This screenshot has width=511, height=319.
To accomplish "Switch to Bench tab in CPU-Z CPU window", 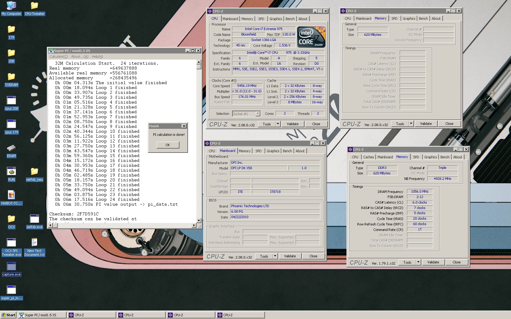I will 290,19.
